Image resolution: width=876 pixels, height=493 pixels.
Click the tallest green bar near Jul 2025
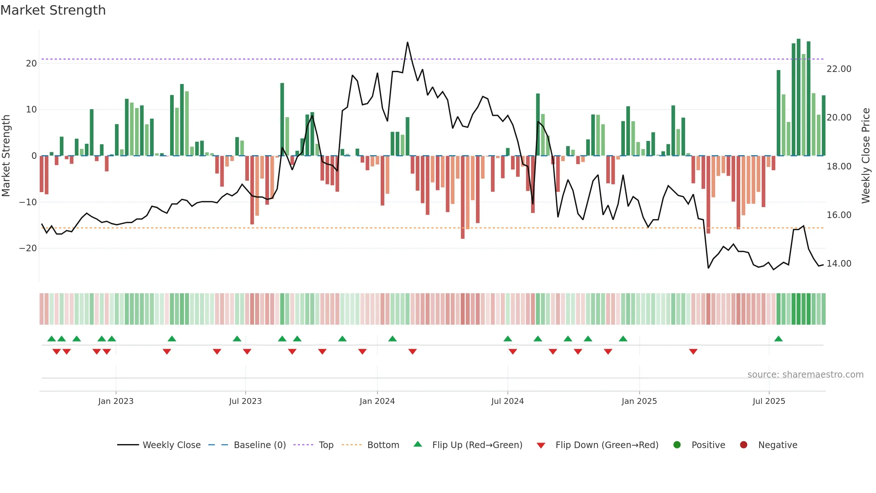coord(799,97)
